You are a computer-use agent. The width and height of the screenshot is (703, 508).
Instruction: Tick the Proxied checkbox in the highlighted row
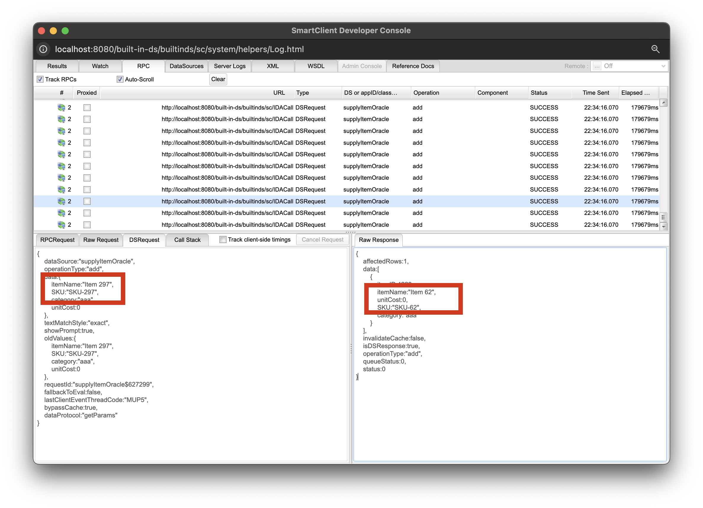pos(87,201)
